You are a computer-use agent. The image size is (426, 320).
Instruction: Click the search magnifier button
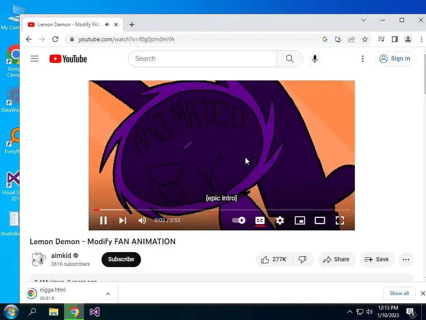click(290, 58)
